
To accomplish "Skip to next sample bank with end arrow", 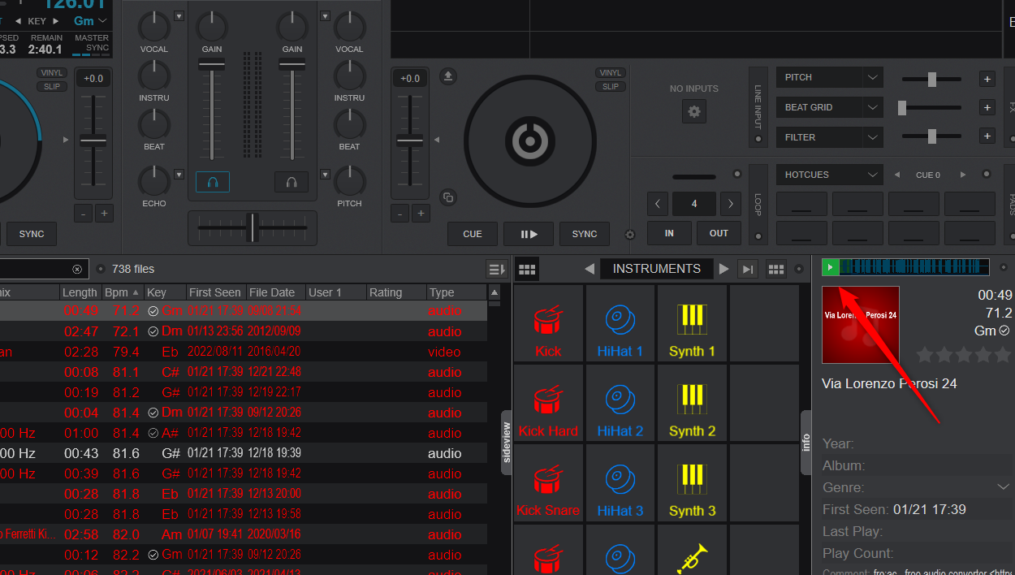I will point(749,269).
